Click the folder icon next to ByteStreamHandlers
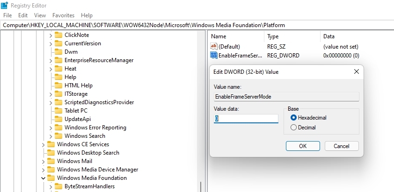The image size is (394, 192). [58, 186]
